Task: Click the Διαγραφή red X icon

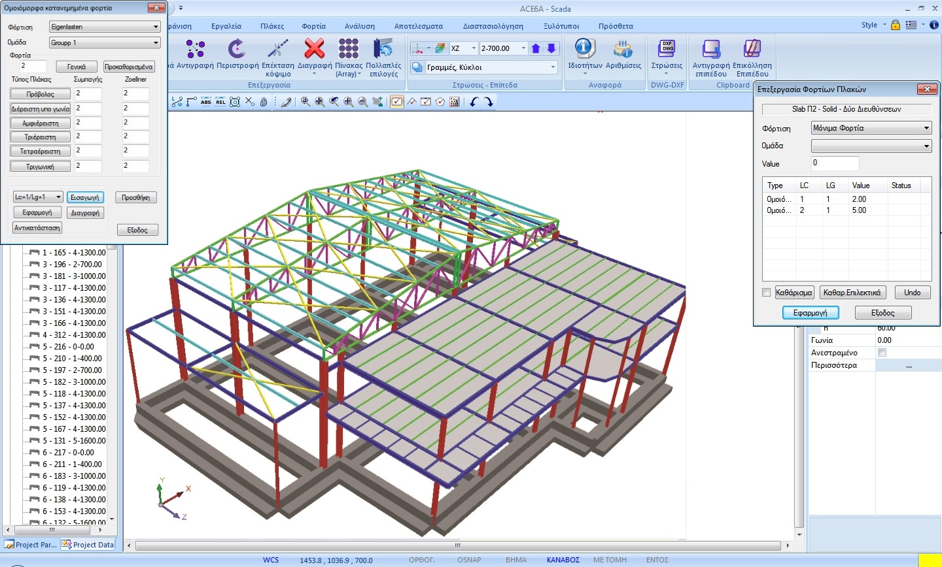Action: coord(315,50)
